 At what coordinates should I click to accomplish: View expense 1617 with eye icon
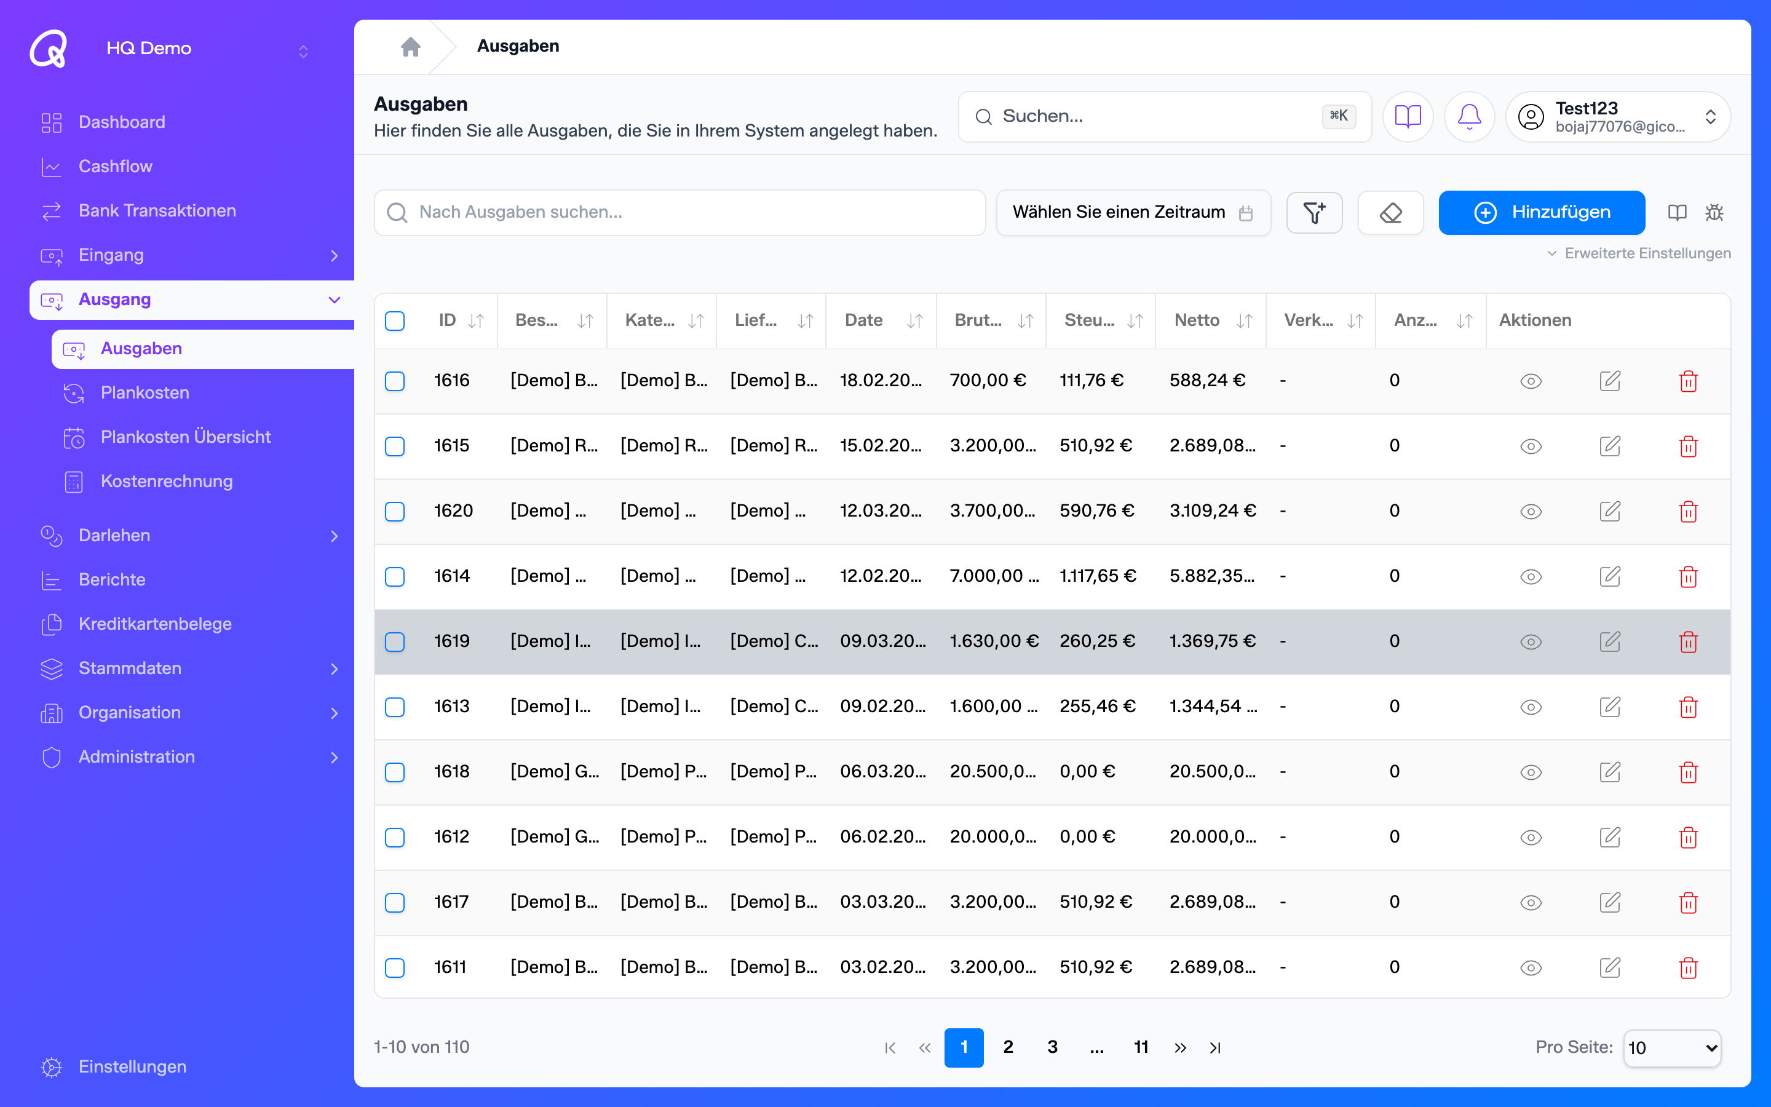[x=1531, y=903]
